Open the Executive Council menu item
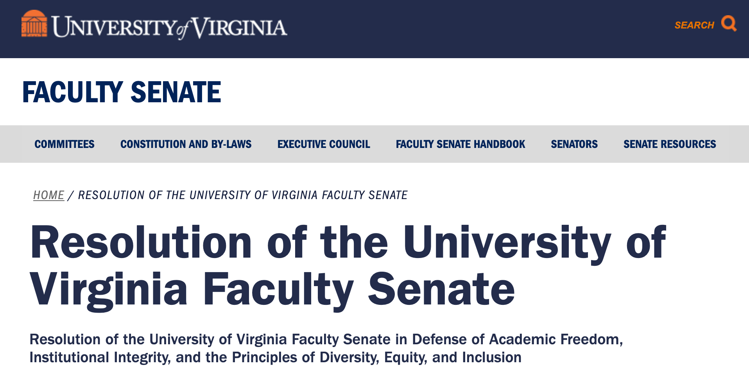Screen dimensions: 749x388 click(x=324, y=144)
